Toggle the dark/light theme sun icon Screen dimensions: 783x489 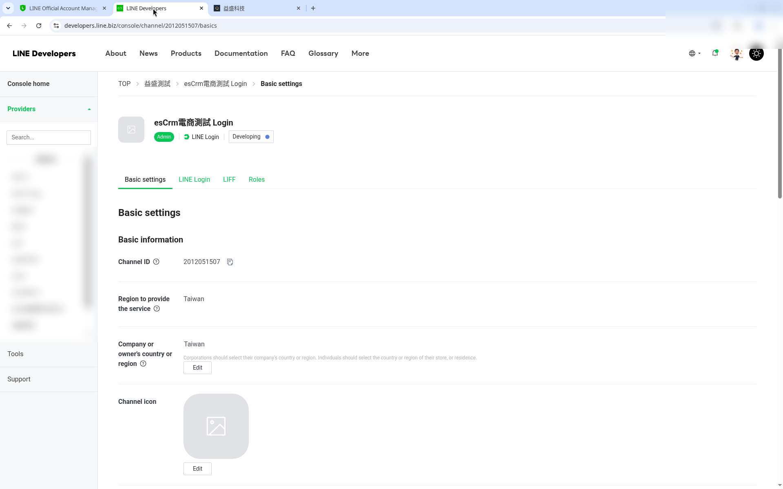coord(756,53)
